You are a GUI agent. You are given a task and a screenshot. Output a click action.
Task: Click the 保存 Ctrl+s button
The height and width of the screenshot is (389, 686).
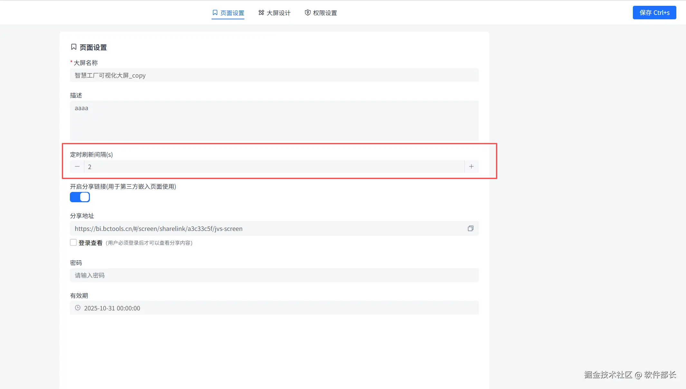(654, 13)
